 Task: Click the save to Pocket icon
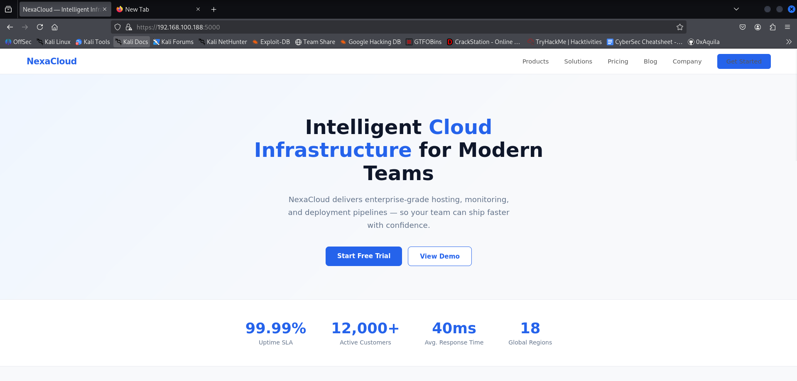coord(743,27)
